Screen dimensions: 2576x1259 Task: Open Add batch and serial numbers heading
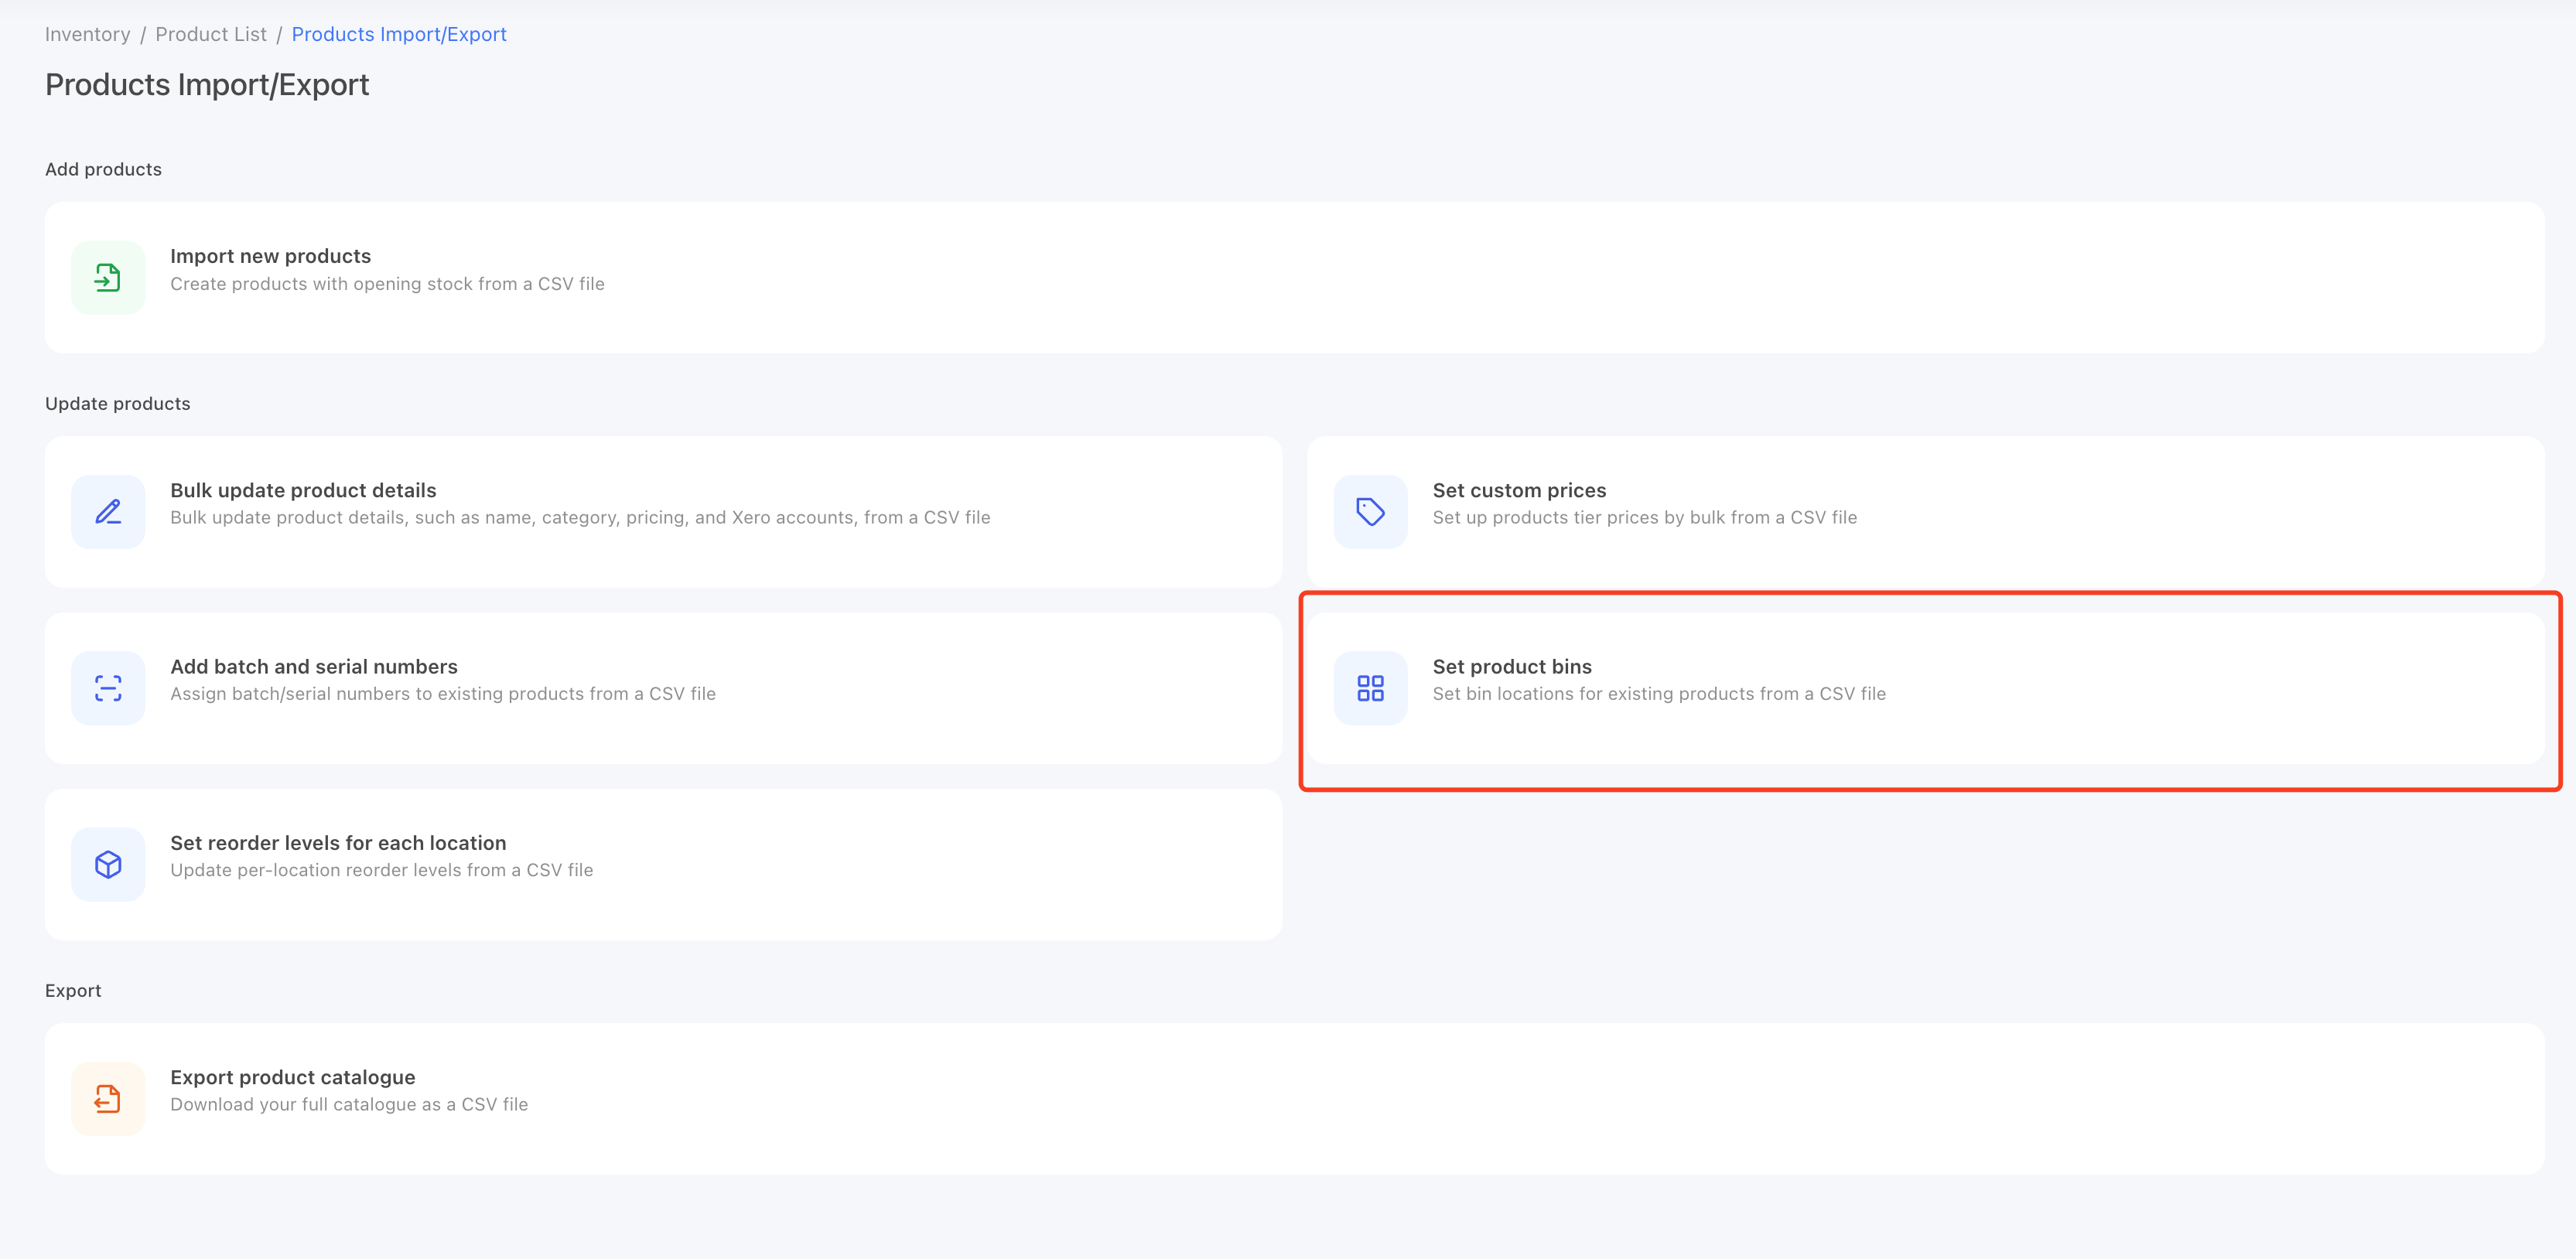point(314,667)
